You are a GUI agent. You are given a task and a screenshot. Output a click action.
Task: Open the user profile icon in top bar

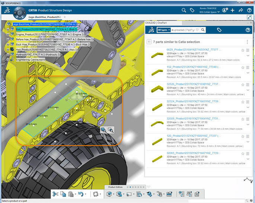[225, 10]
